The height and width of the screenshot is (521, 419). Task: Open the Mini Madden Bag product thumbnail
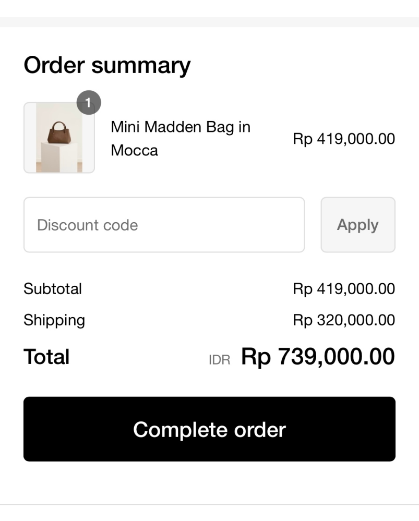[x=59, y=138]
